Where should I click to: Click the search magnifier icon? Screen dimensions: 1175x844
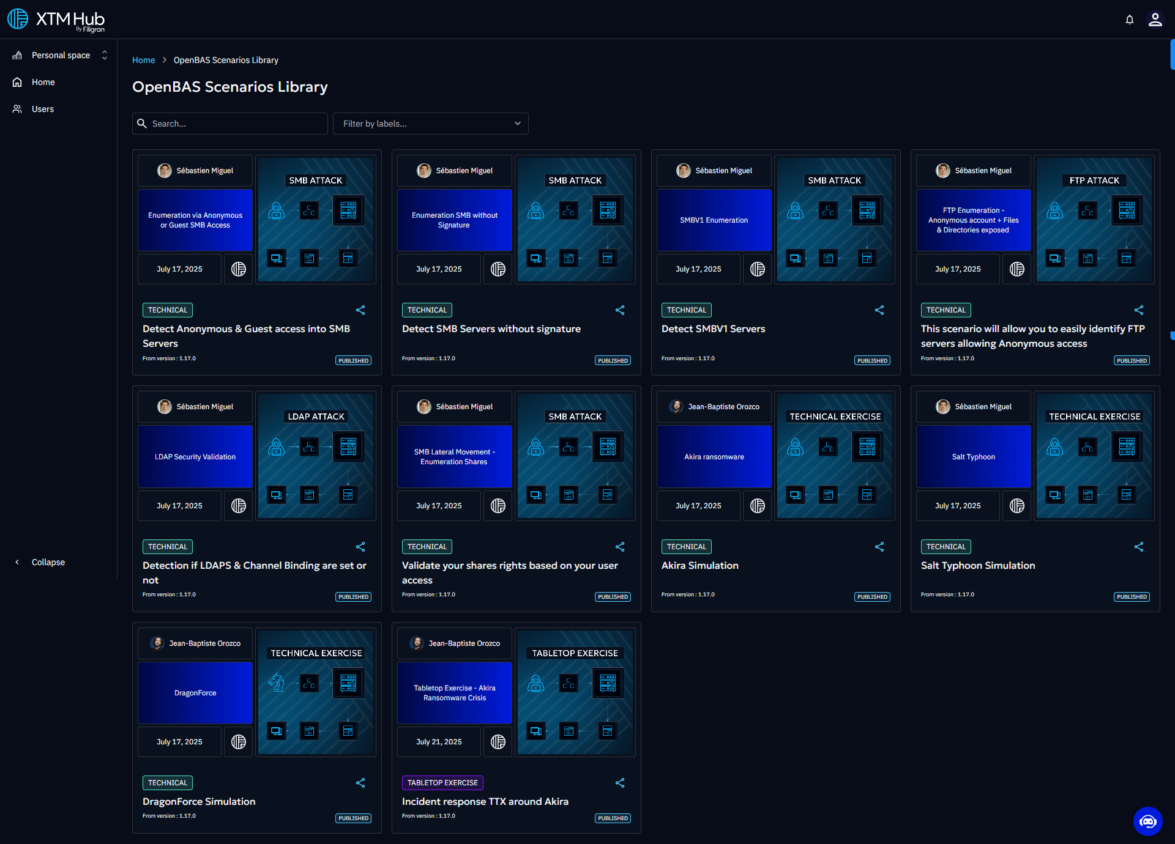(x=142, y=124)
